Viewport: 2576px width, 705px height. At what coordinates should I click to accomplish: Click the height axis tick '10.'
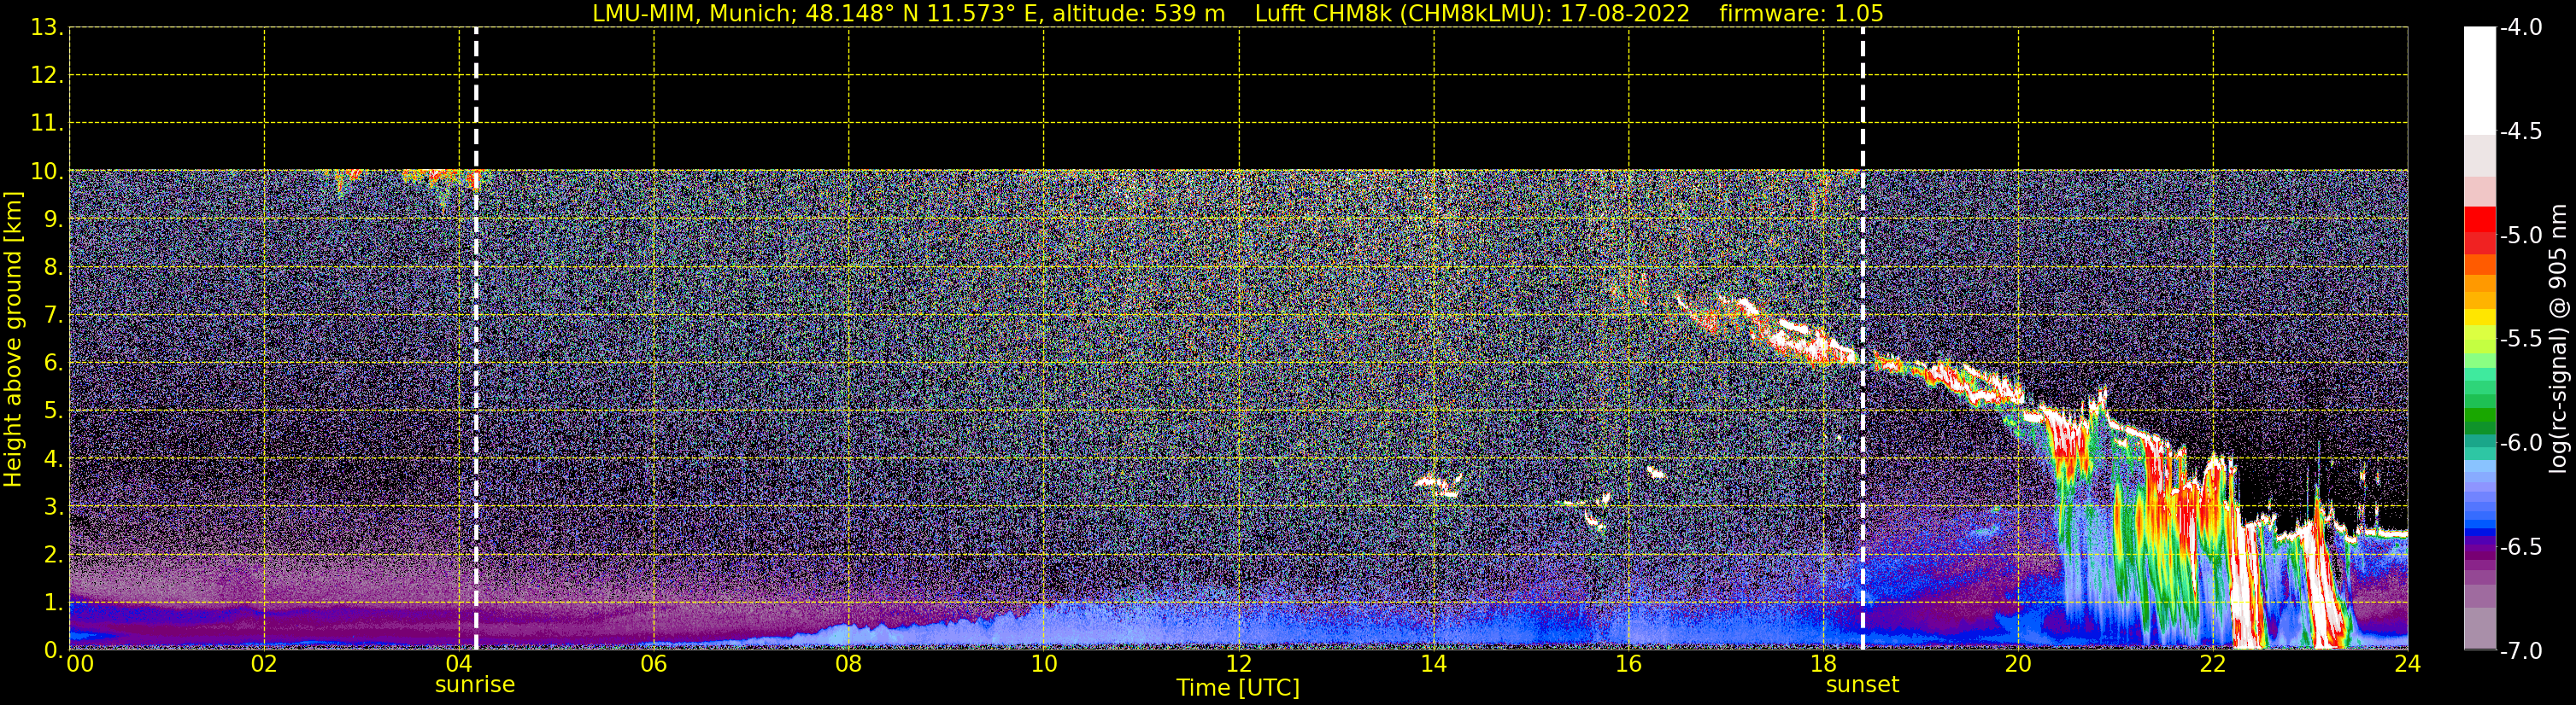[x=47, y=172]
